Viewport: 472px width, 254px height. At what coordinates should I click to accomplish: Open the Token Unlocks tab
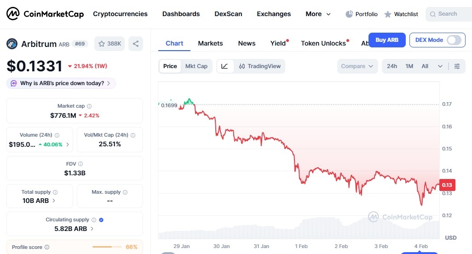pos(323,43)
